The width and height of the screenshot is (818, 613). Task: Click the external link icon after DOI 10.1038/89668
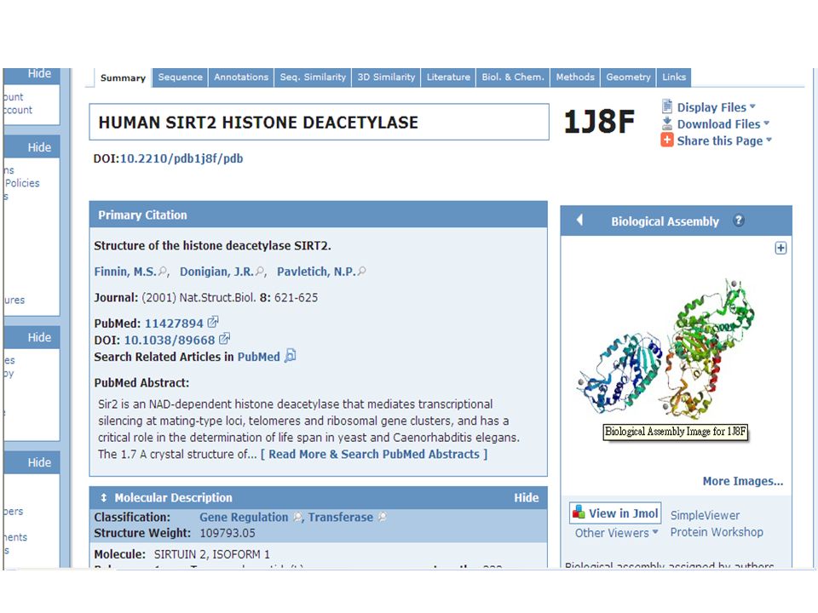pyautogui.click(x=224, y=339)
